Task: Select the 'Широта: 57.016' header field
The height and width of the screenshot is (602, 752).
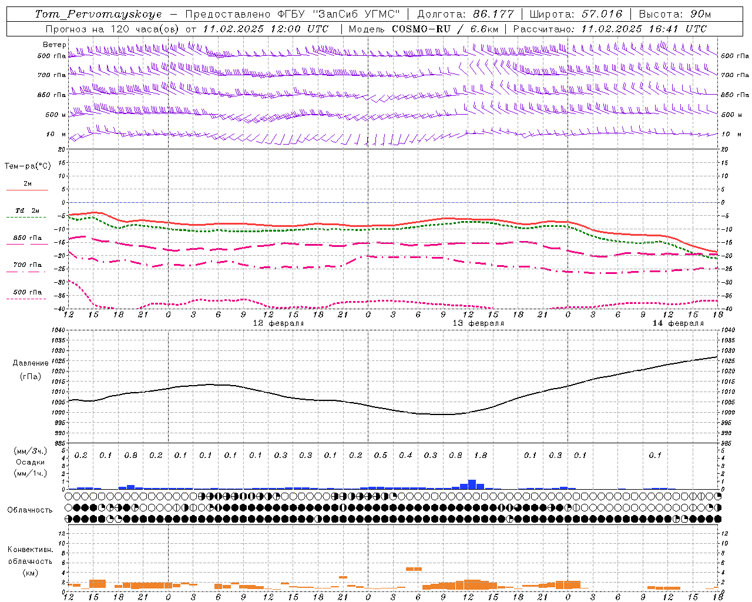Action: click(576, 14)
